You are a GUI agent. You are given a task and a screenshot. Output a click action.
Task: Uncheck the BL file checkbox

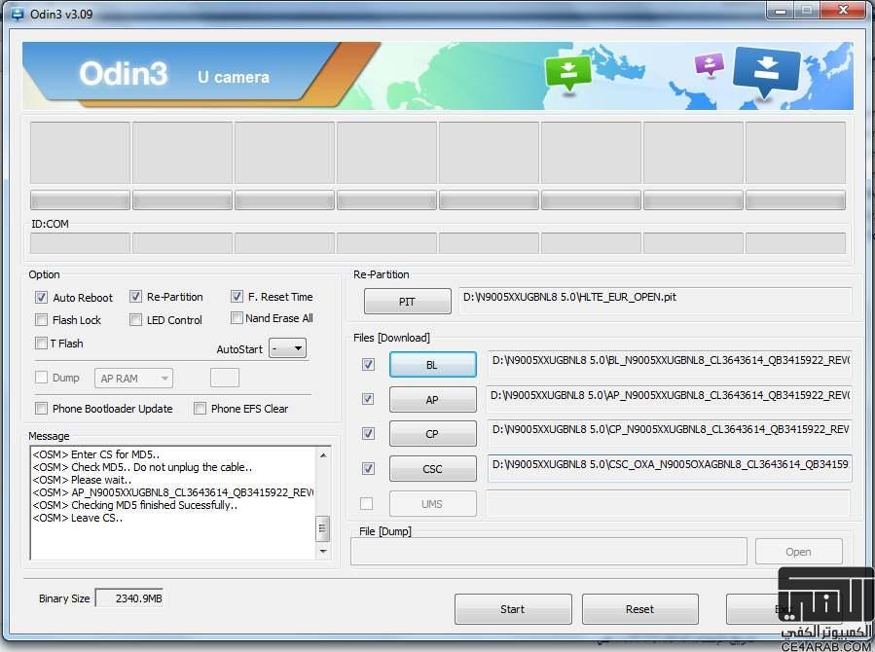[368, 365]
